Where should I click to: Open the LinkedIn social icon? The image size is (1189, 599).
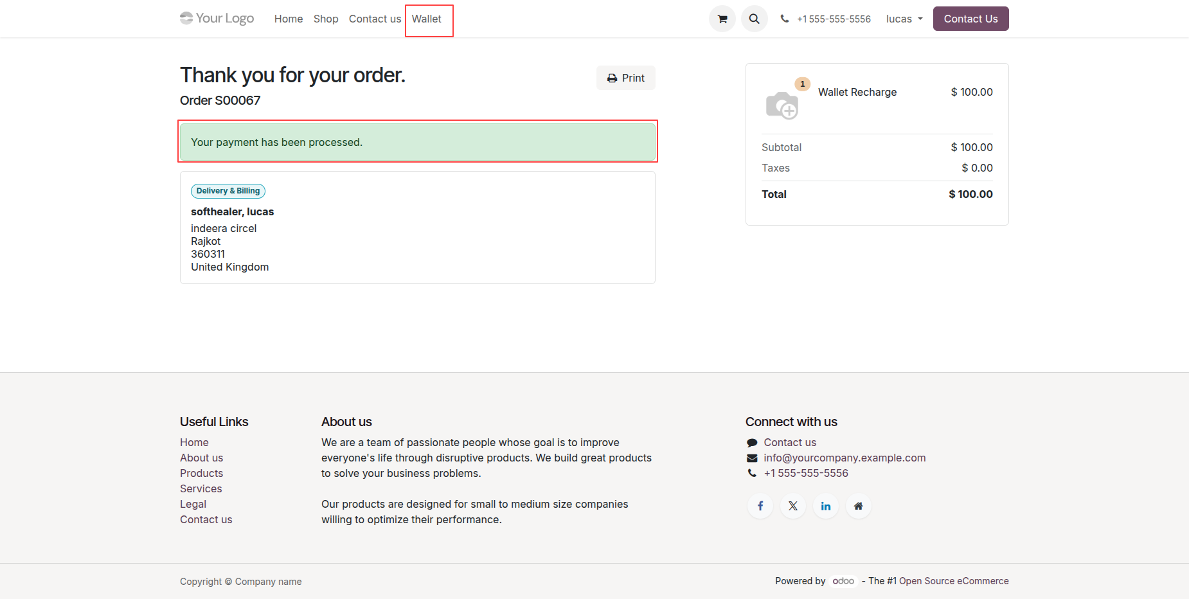pos(826,506)
